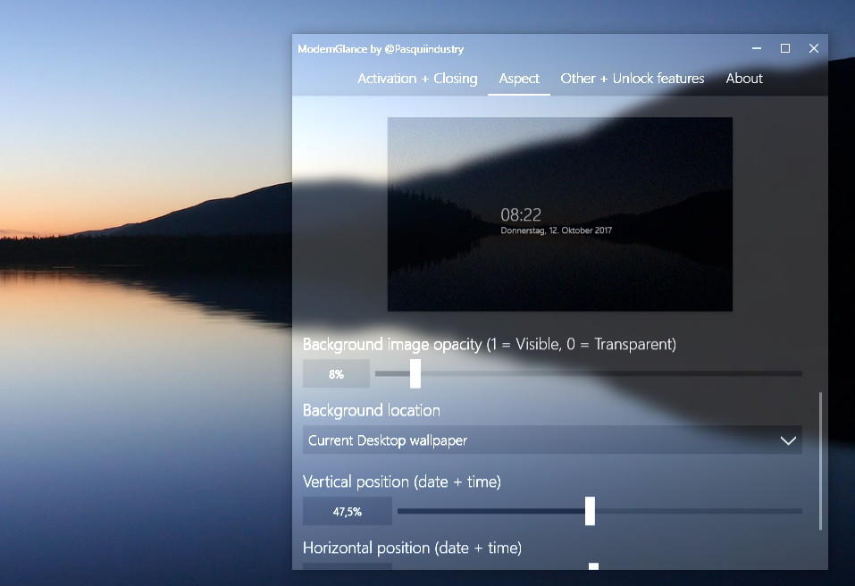Image resolution: width=855 pixels, height=586 pixels.
Task: Click the 'Horizontal position (date + time)' label
Action: pos(412,548)
